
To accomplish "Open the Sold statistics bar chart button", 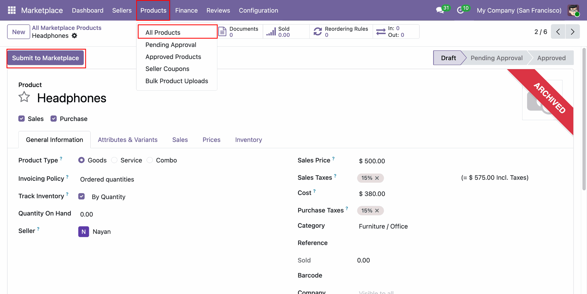I will 286,31.
